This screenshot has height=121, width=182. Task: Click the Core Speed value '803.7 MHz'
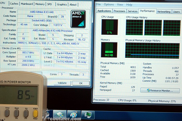pos(28,53)
